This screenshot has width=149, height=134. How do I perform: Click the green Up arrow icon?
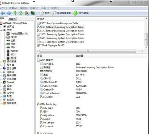click(x=15, y=13)
